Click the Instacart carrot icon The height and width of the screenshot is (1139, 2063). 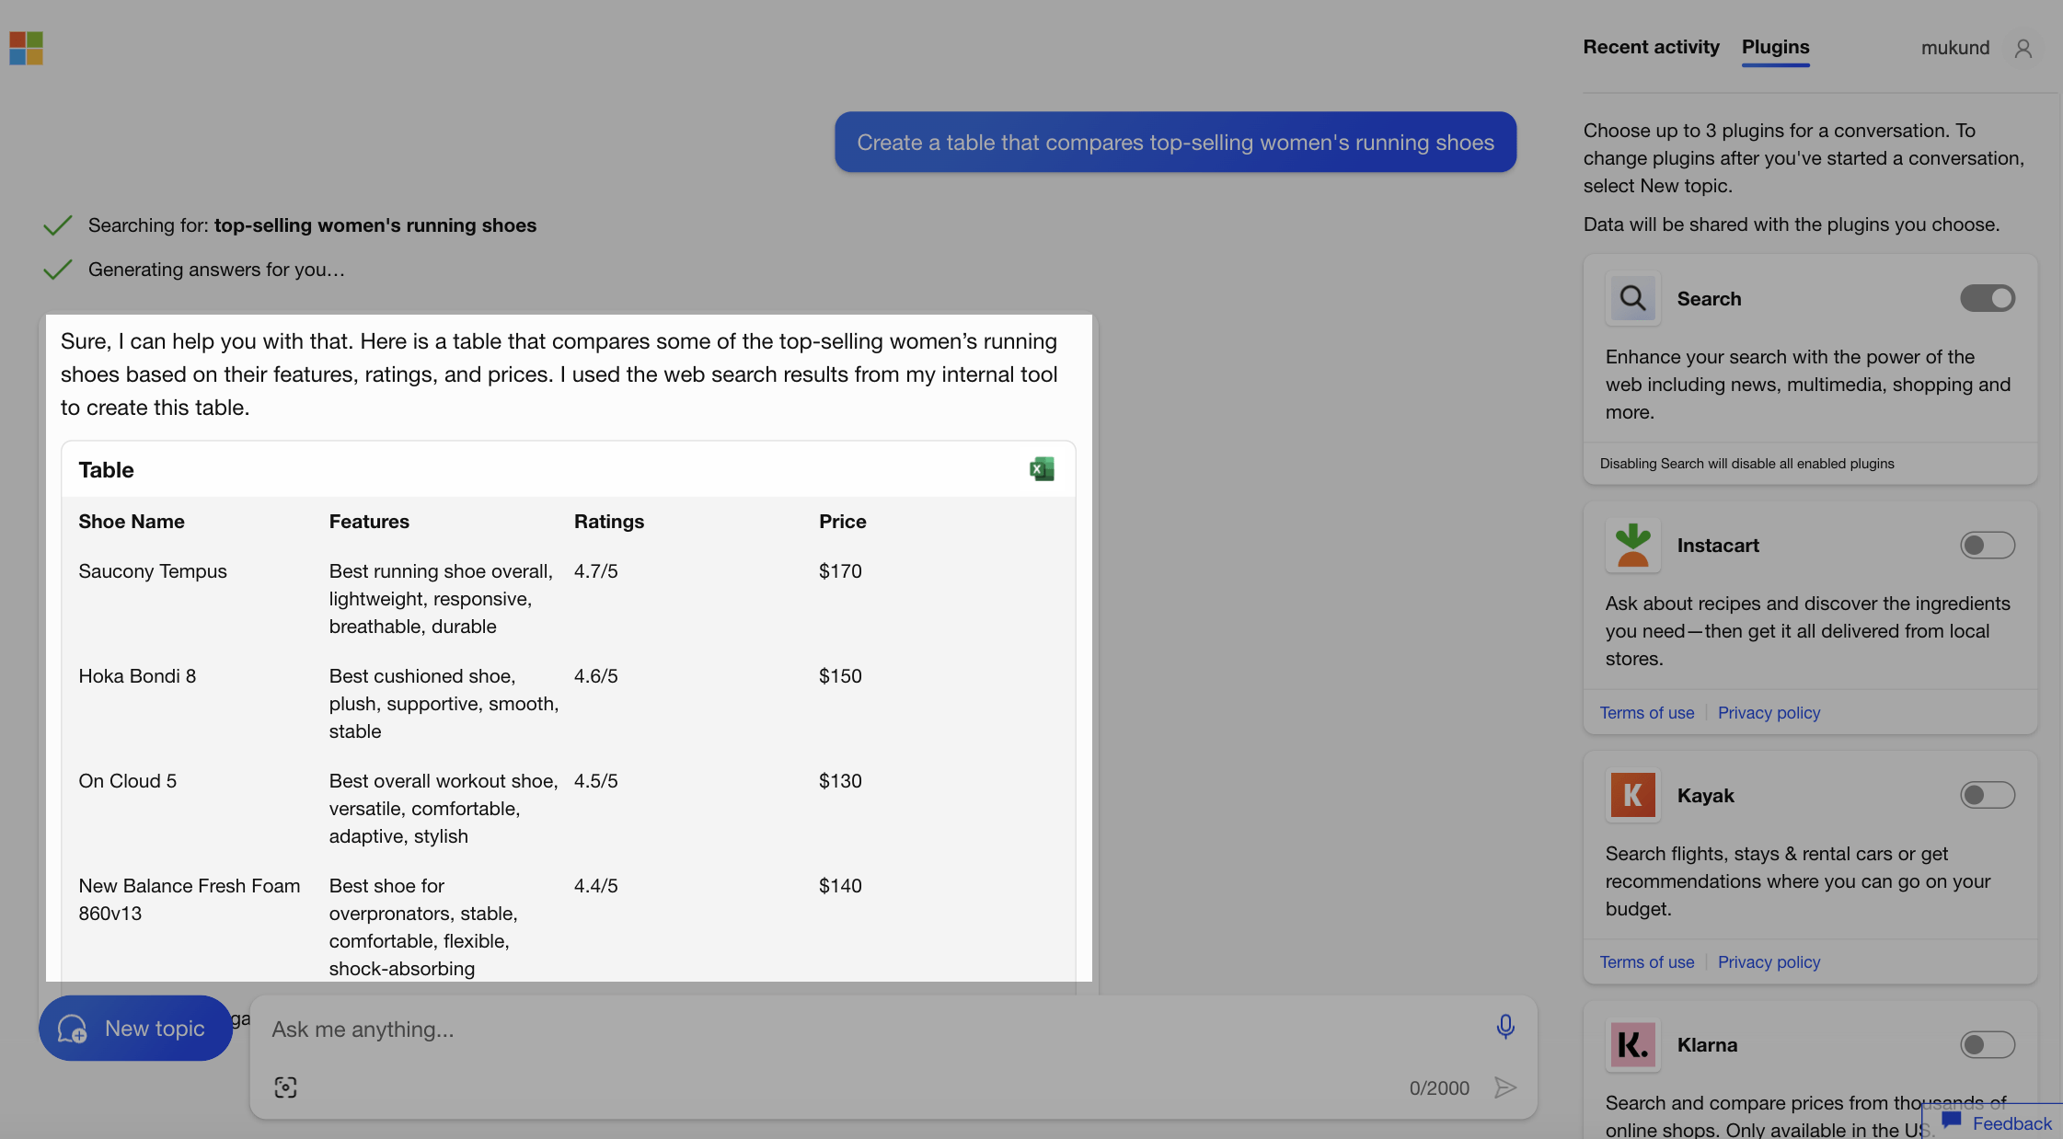coord(1631,544)
